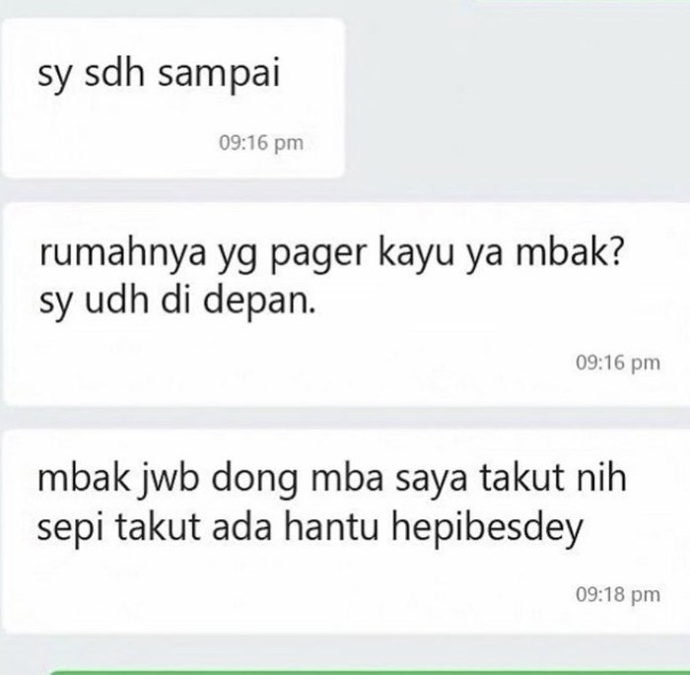Select the line "sepi takut ada hantu"
This screenshot has height=675, width=690.
(209, 528)
